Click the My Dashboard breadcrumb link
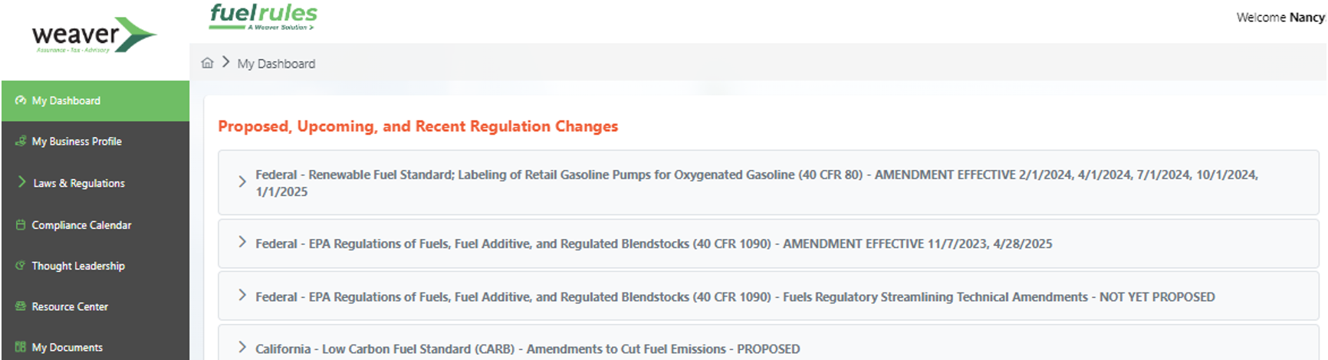 coord(276,64)
